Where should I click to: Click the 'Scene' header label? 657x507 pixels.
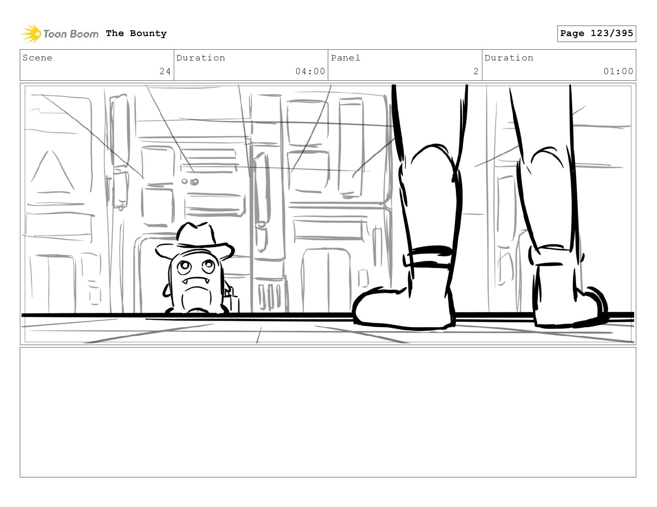38,58
